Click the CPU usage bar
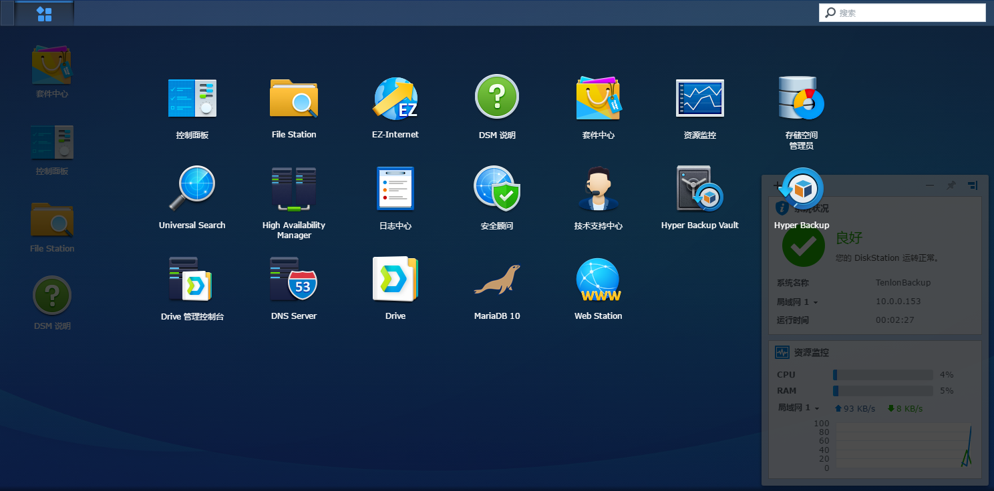994x491 pixels. (x=882, y=375)
